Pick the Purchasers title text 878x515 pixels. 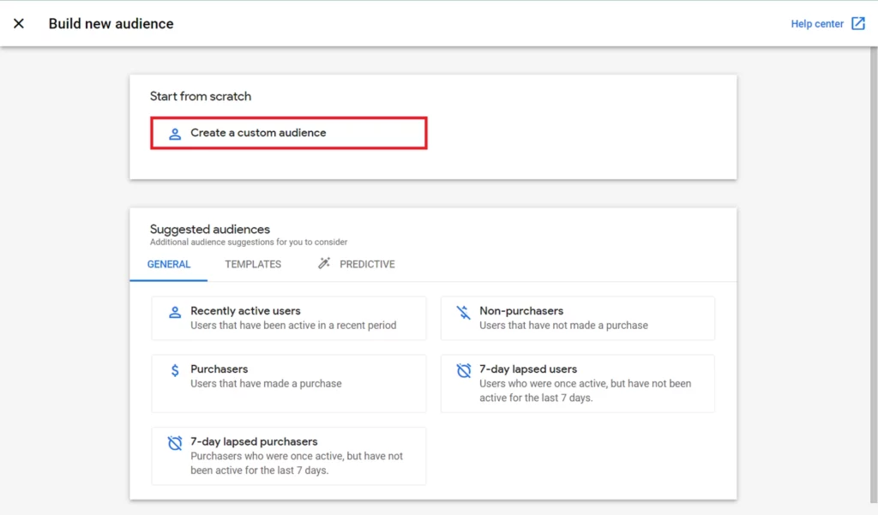coord(219,369)
